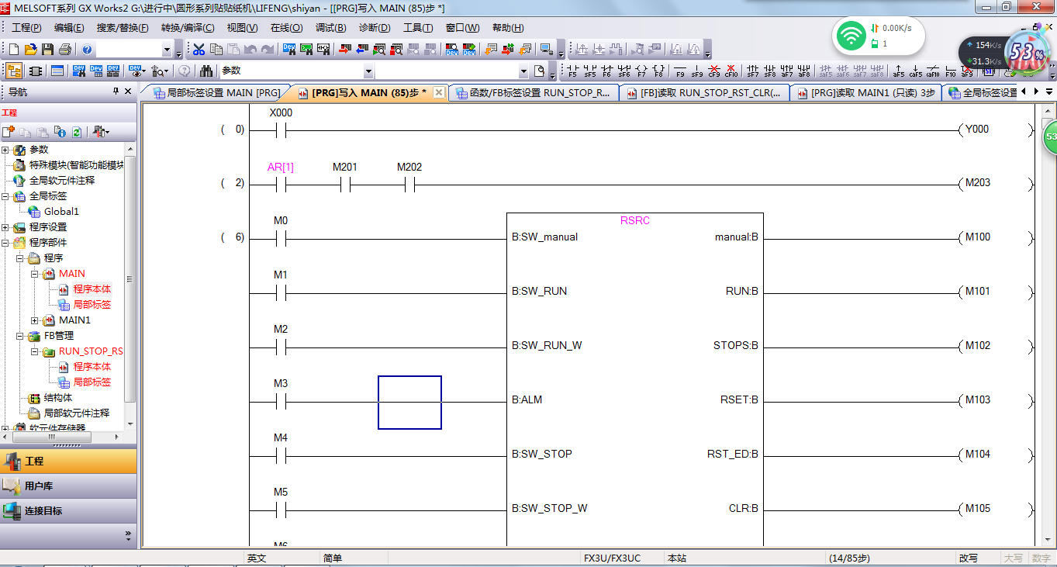Switch to 局部标签设置 MAIN [PRG] tab
This screenshot has width=1057, height=567.
[216, 93]
